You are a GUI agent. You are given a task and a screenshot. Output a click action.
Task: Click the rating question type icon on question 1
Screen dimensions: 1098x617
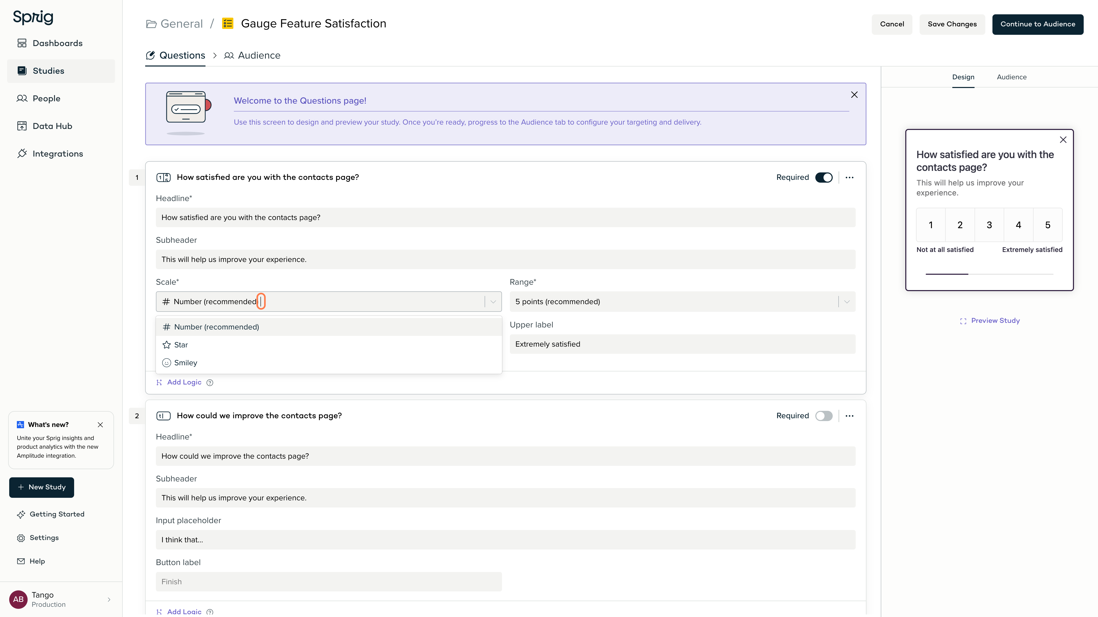pyautogui.click(x=163, y=178)
